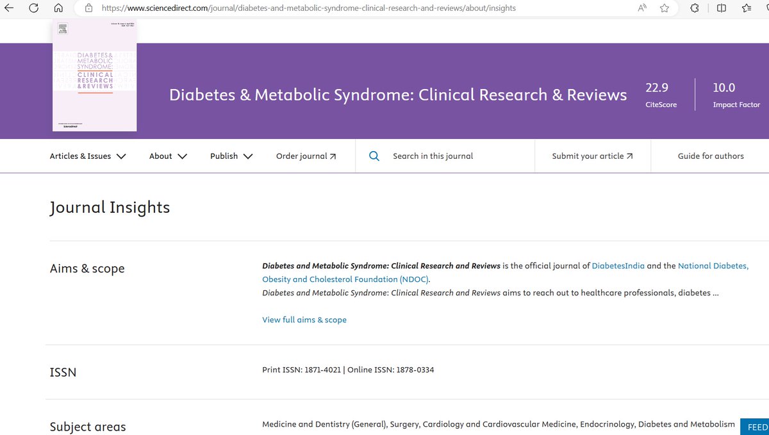The width and height of the screenshot is (769, 435).
Task: Click the search magnifier icon in journal bar
Action: [x=374, y=156]
